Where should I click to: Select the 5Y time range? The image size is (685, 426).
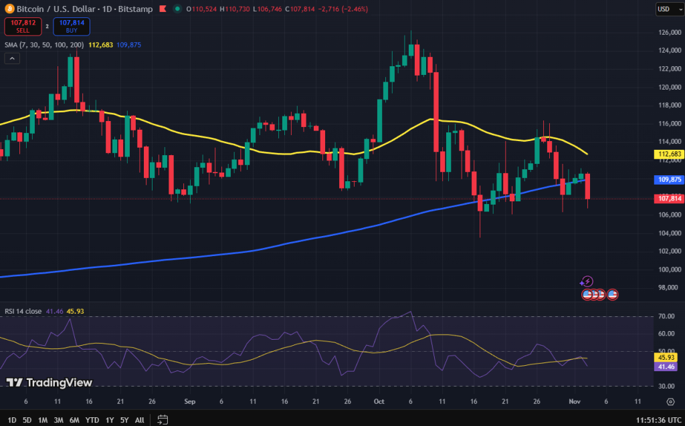tap(124, 420)
